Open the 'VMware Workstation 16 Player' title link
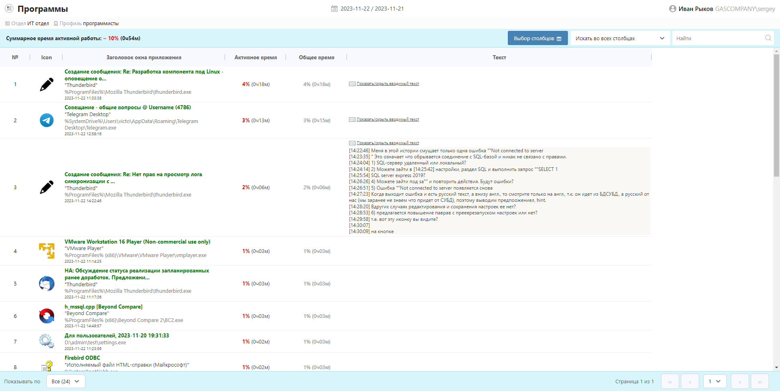Image resolution: width=780 pixels, height=391 pixels. 137,242
